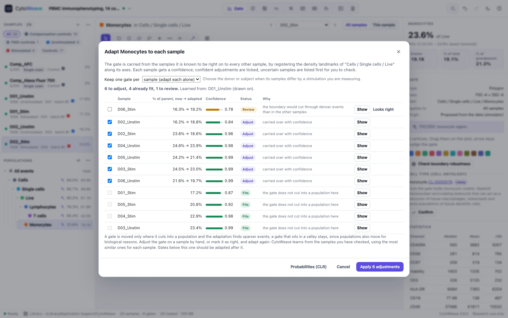Collapse the Single cells tree node
This screenshot has width=508, height=318.
[x=13, y=189]
